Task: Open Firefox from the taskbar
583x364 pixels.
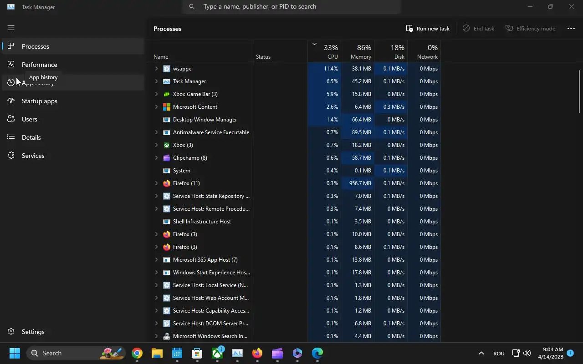Action: click(257, 353)
